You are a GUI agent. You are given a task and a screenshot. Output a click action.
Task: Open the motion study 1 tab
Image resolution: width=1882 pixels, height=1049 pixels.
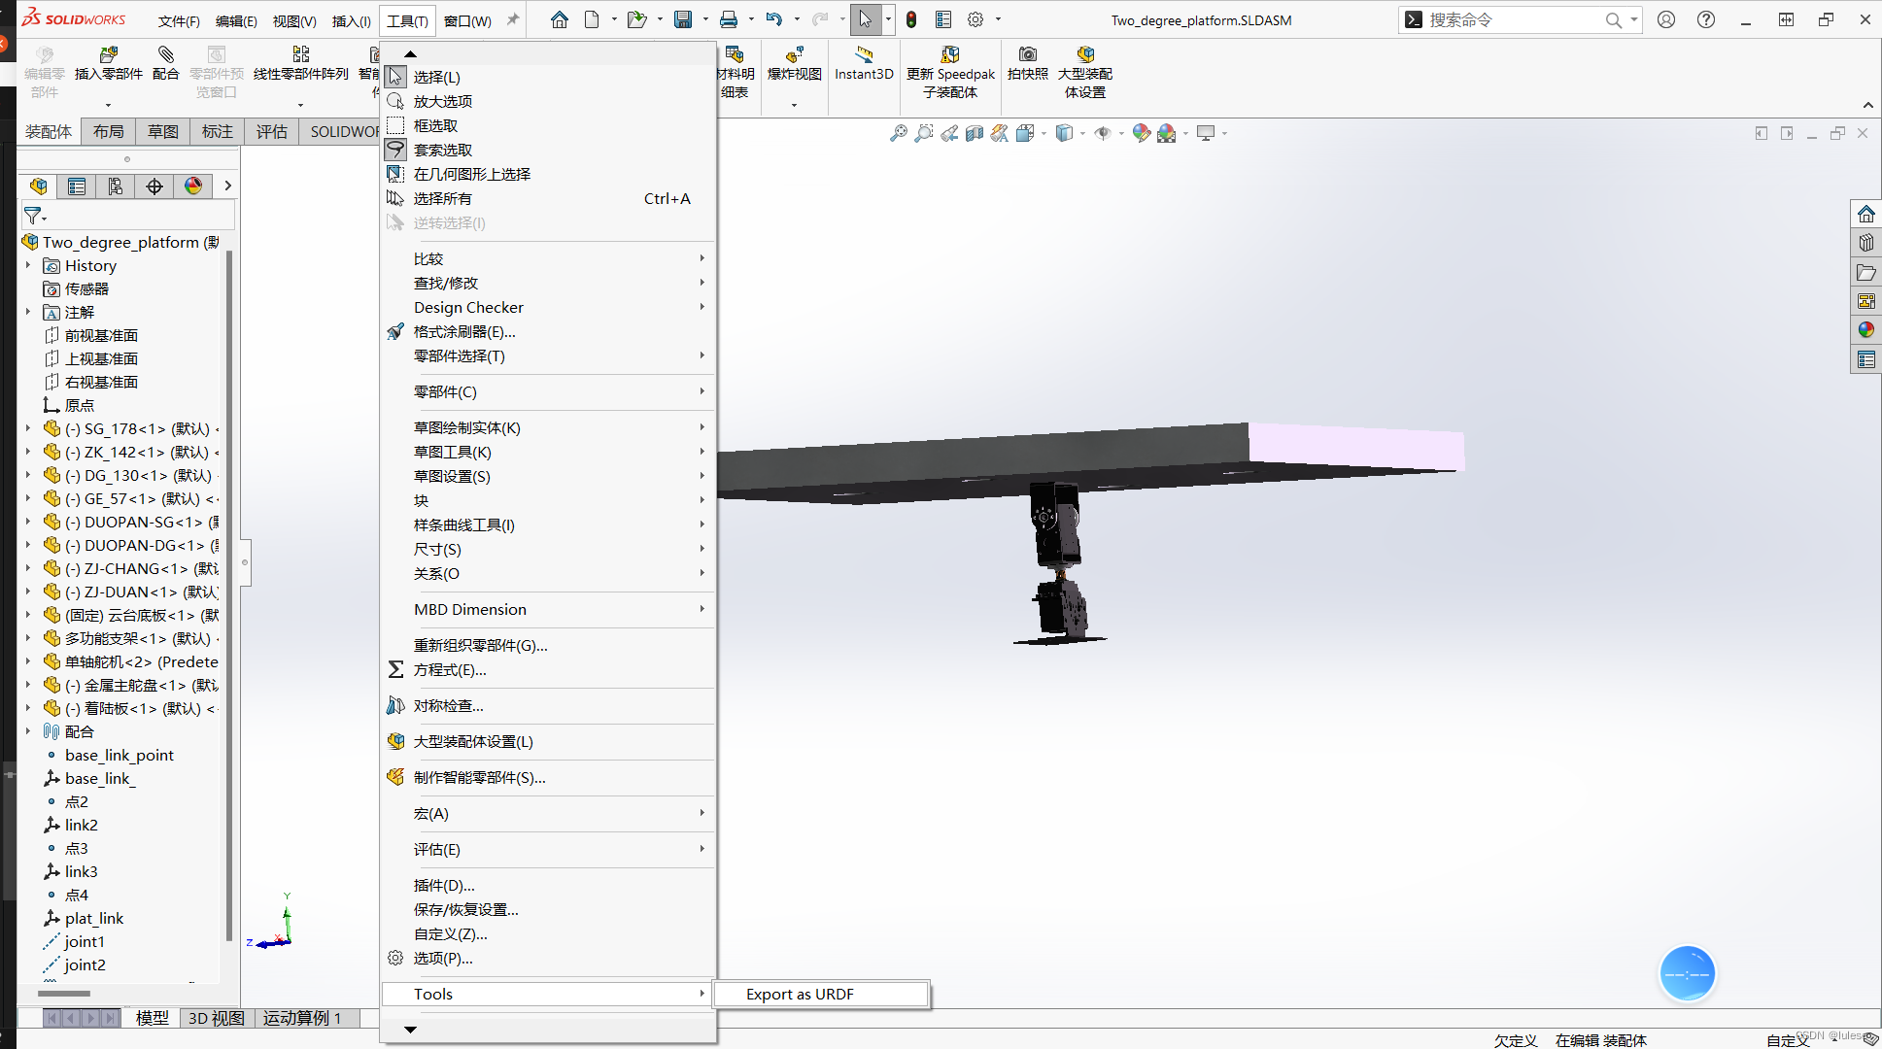301,1018
